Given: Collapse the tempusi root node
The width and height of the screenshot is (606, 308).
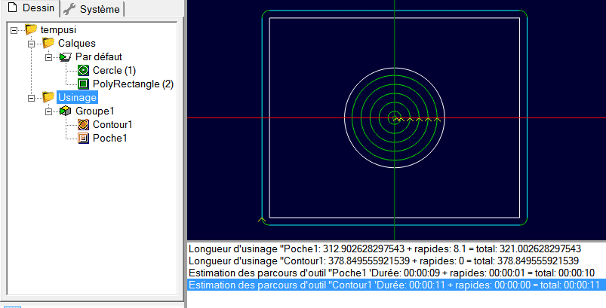Looking at the screenshot, I should tap(14, 29).
